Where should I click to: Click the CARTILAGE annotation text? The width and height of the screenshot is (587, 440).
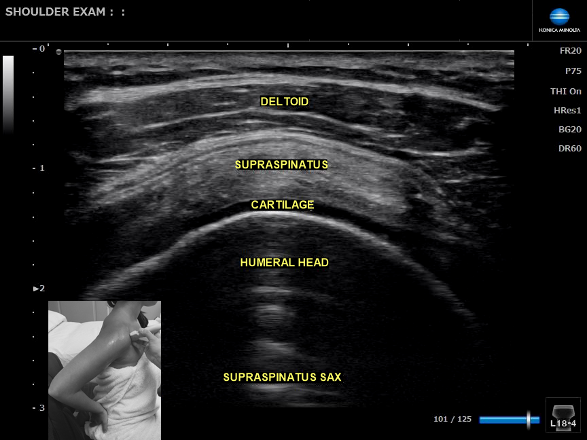282,204
